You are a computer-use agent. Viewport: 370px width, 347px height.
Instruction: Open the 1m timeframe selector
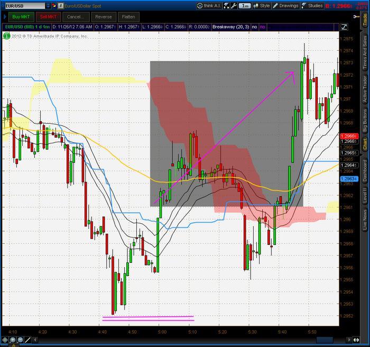click(x=245, y=6)
